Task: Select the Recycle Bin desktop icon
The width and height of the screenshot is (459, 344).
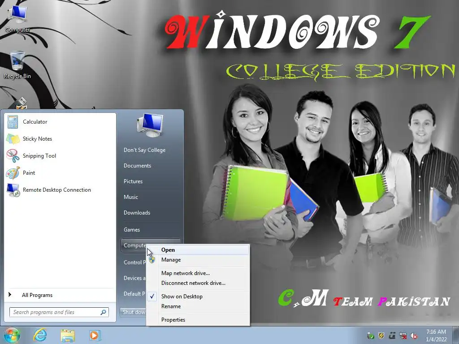Action: (x=17, y=65)
